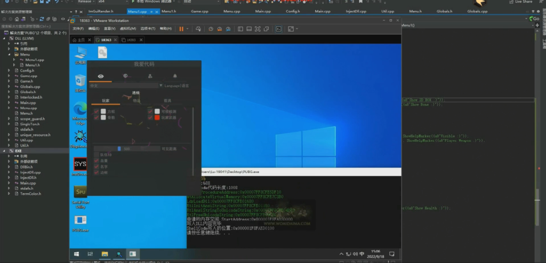The image size is (546, 263).
Task: Toggle the last checkbox below 名字
Action: coord(97,172)
